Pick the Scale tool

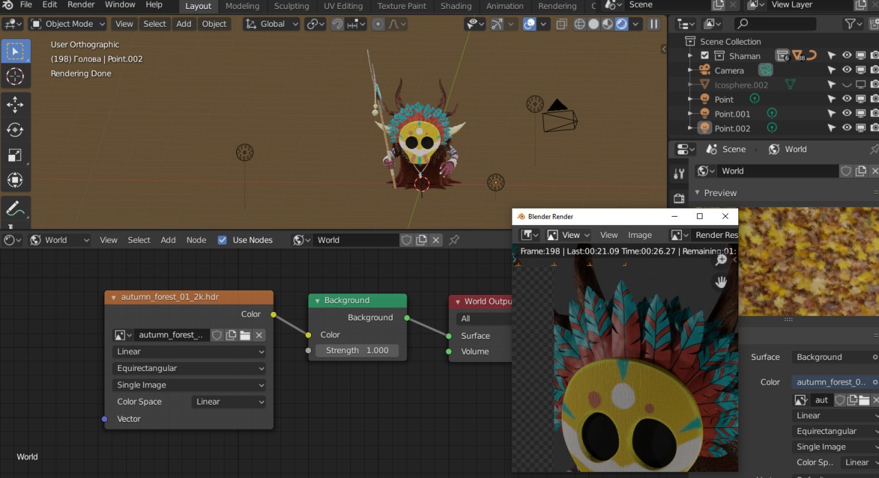pos(15,155)
